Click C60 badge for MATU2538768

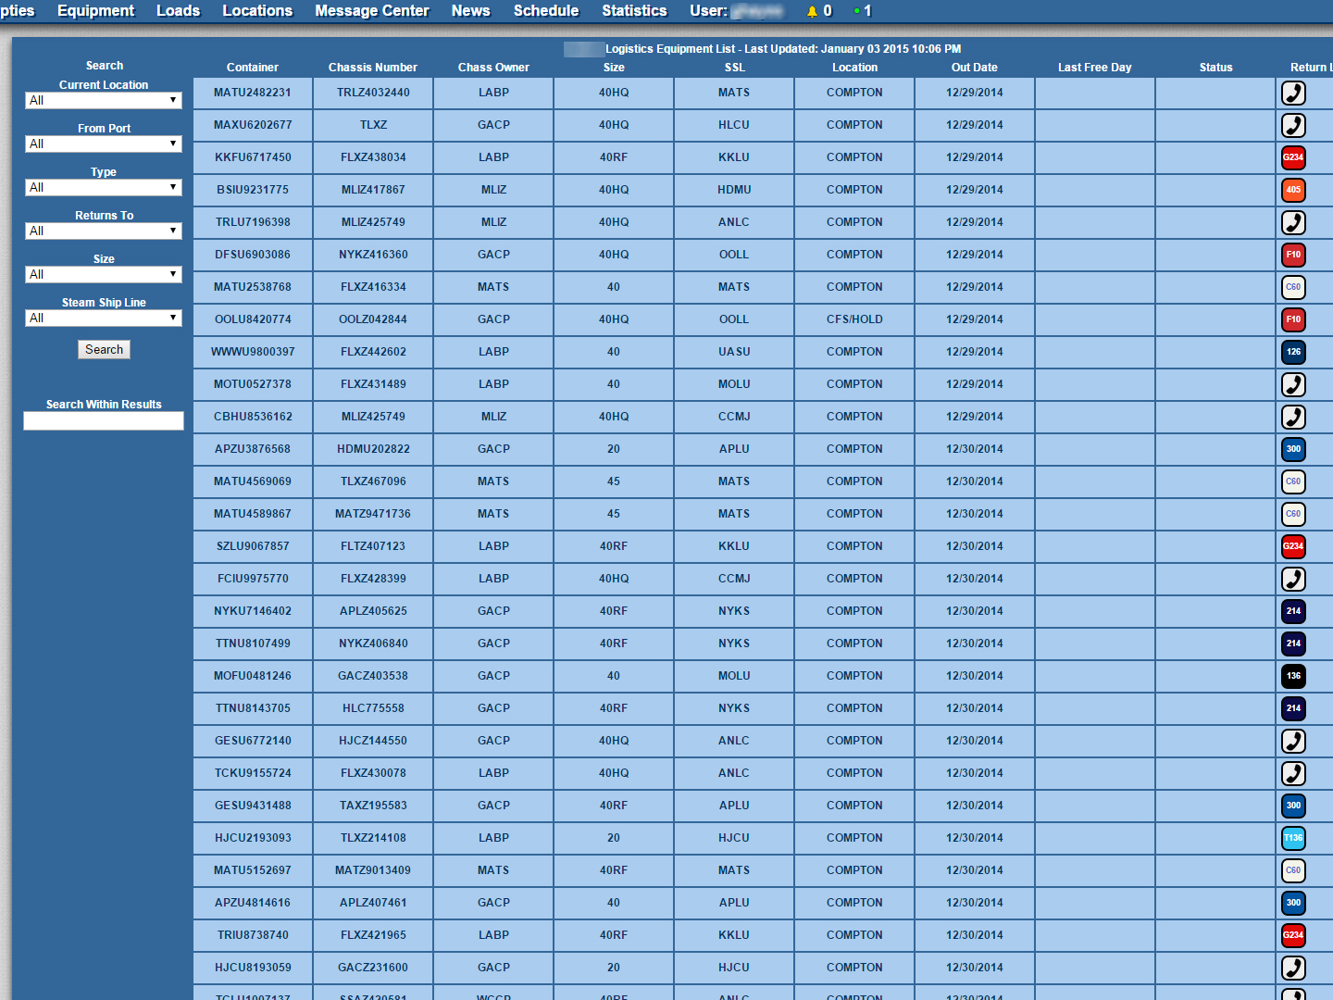[1293, 287]
